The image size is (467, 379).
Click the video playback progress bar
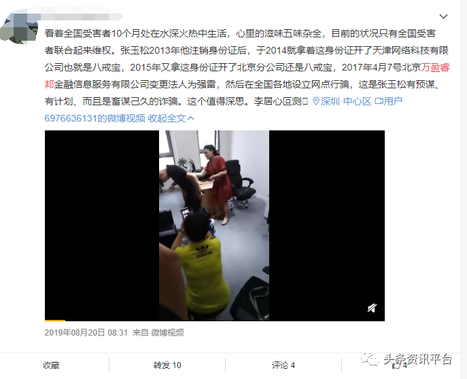[214, 320]
